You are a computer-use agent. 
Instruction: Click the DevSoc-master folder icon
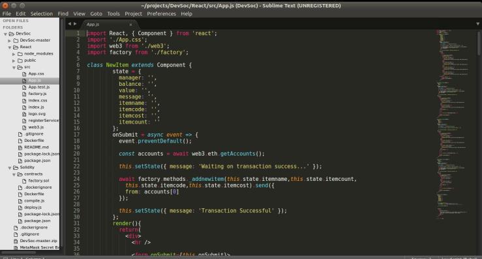point(16,40)
